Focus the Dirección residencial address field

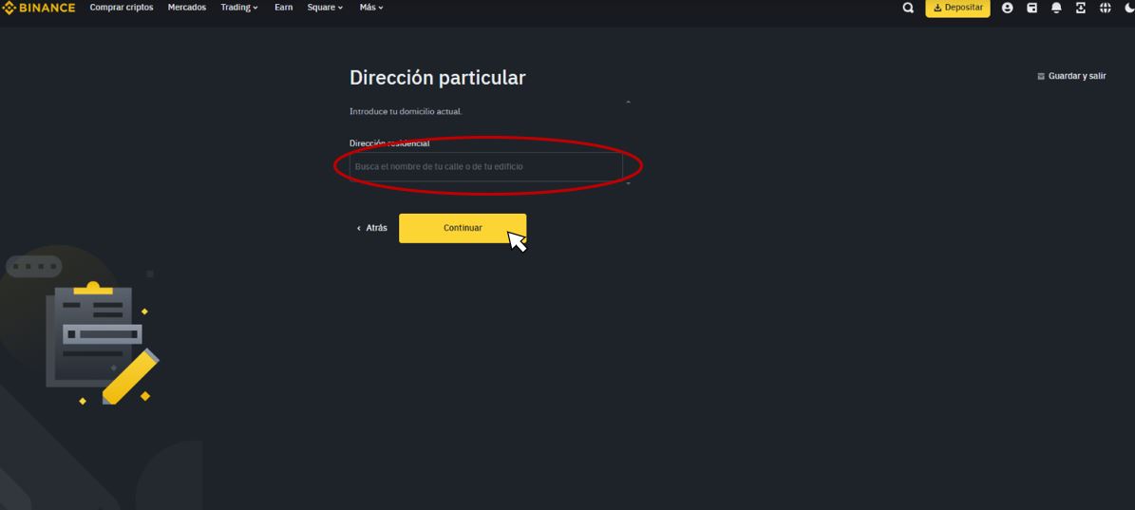coord(485,167)
